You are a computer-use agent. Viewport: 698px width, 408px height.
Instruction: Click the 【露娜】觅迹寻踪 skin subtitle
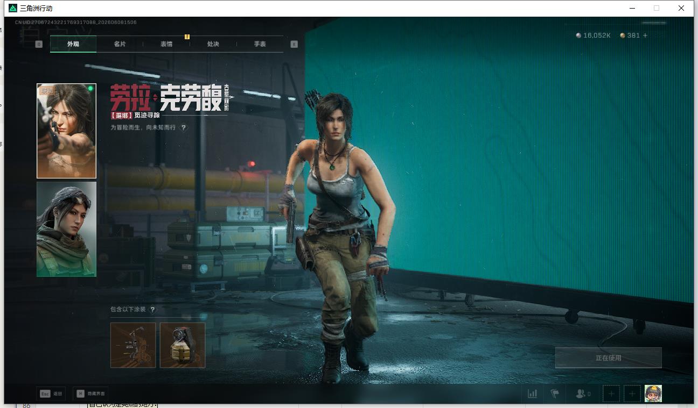pyautogui.click(x=135, y=115)
